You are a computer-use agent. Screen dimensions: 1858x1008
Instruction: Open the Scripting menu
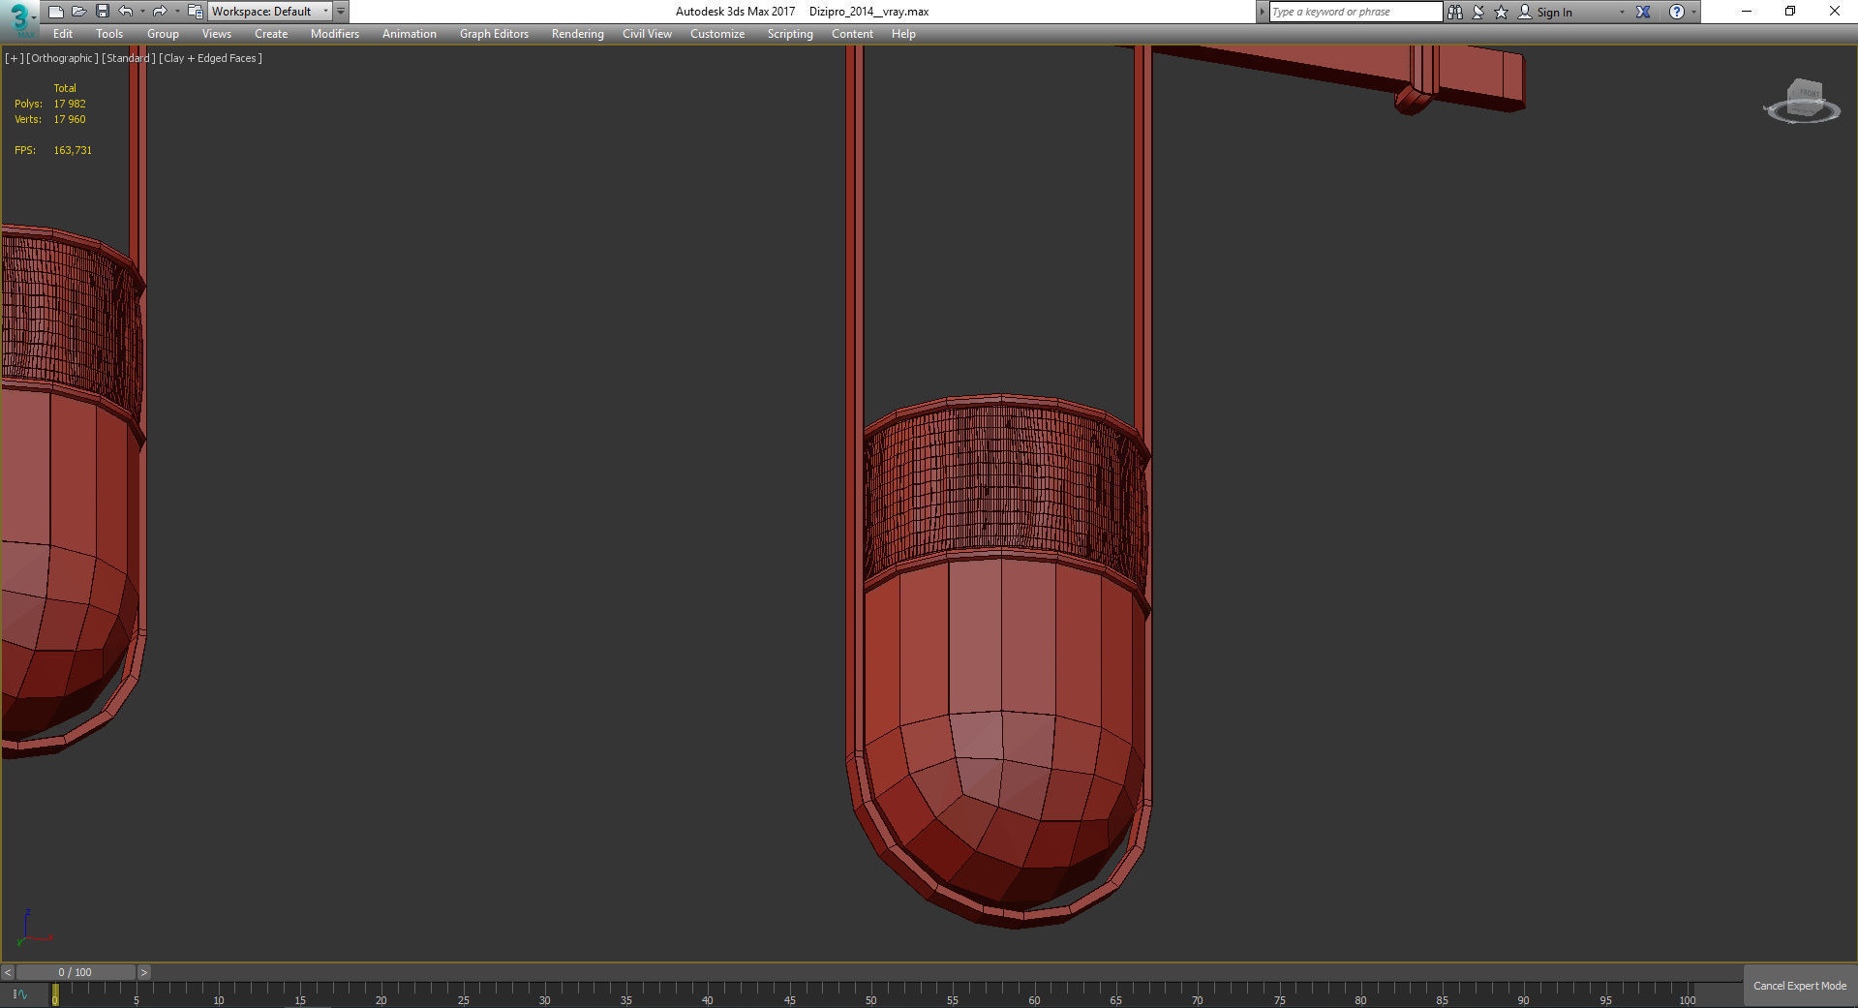tap(790, 34)
